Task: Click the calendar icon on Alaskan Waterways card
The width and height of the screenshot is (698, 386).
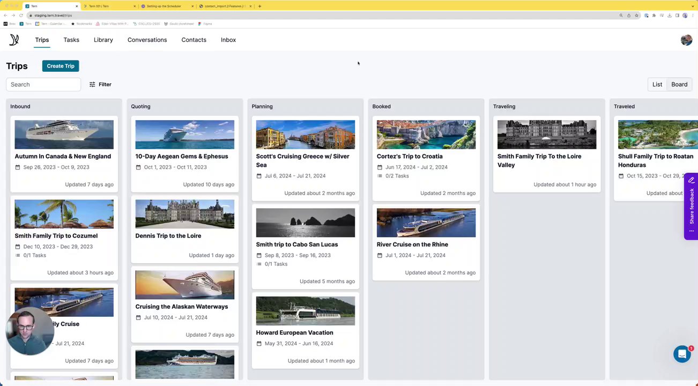Action: pos(138,317)
